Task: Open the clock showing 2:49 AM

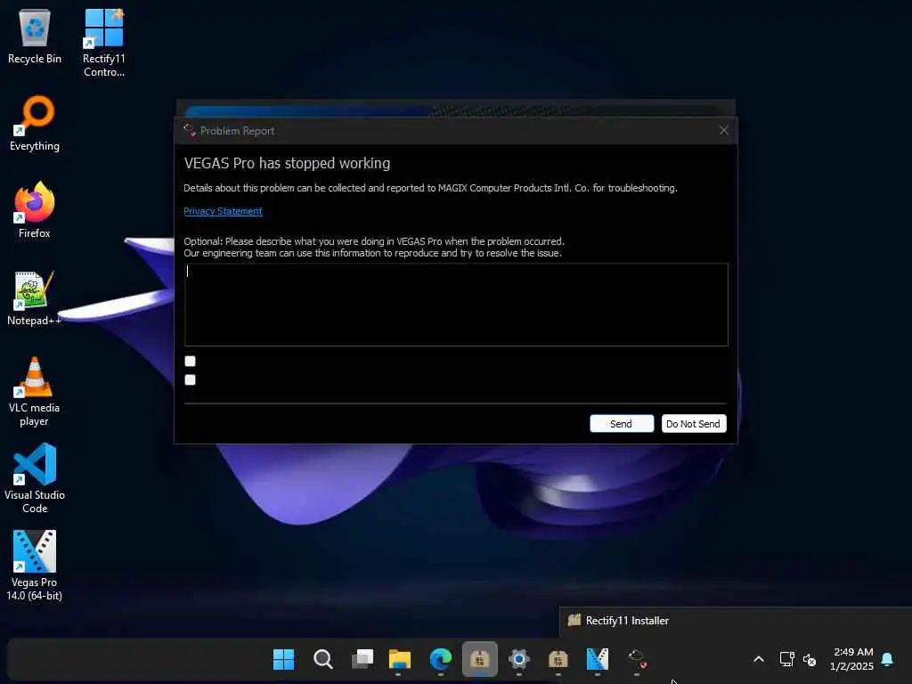Action: [x=852, y=659]
